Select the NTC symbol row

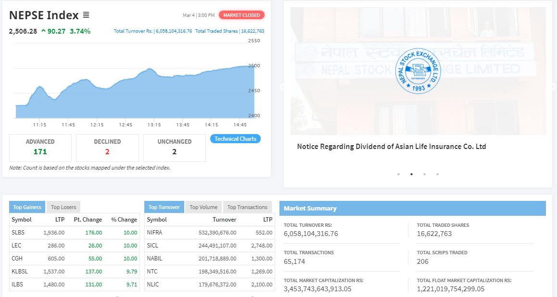click(152, 272)
